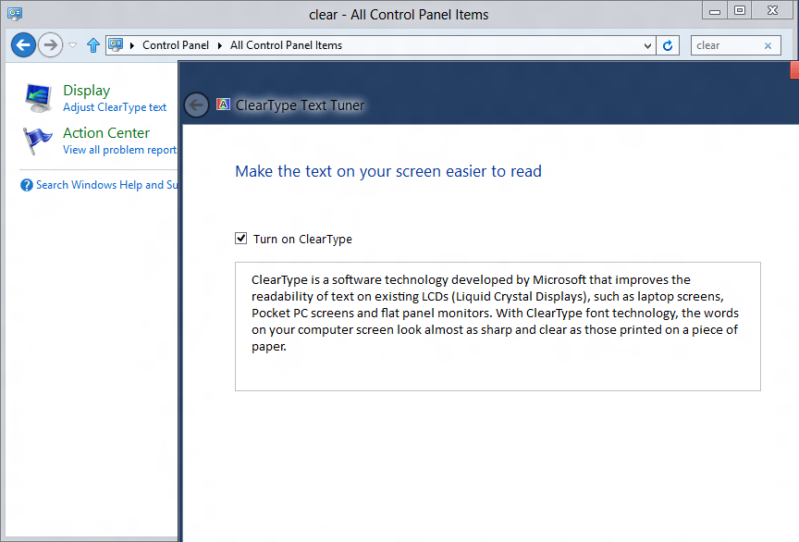
Task: Open the recent locations dropdown arrow
Action: (x=73, y=45)
